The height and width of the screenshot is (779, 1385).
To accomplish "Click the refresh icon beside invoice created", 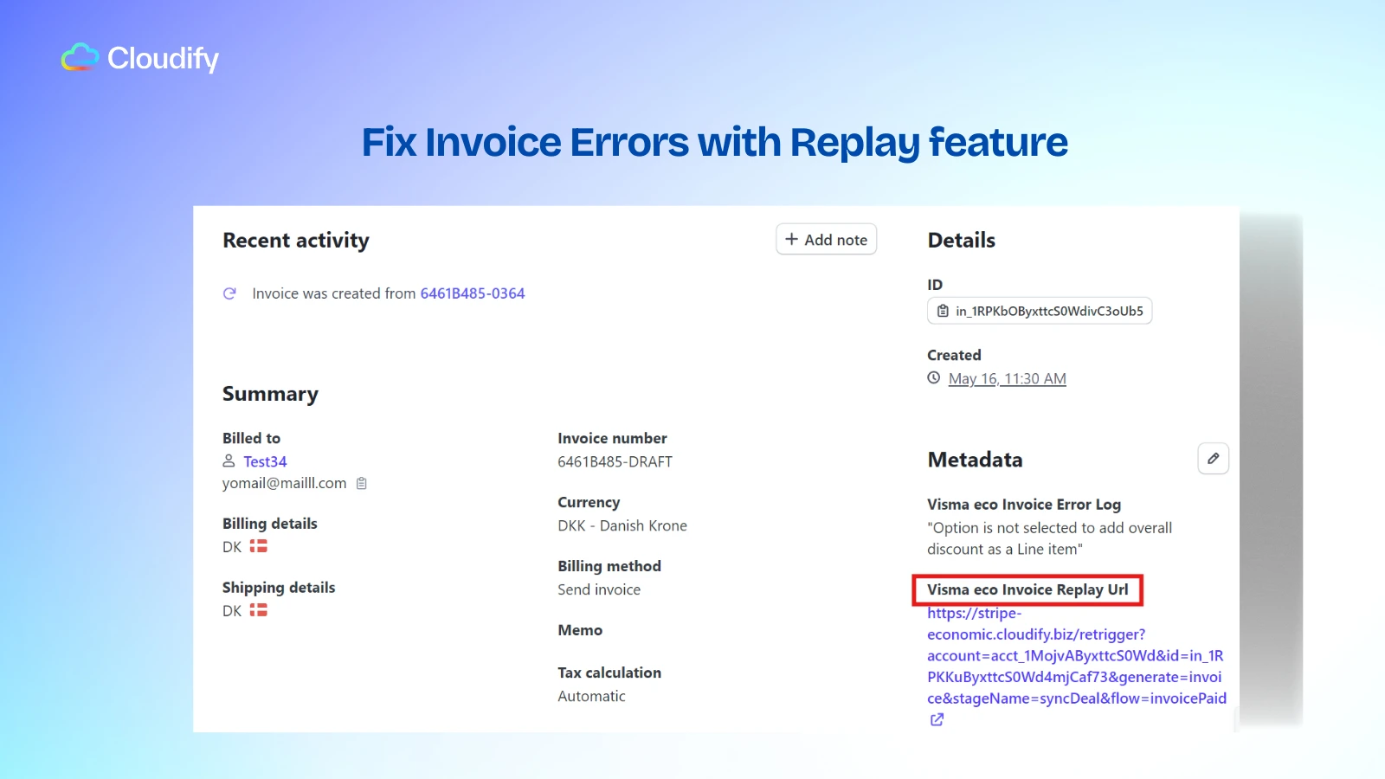I will 229,293.
